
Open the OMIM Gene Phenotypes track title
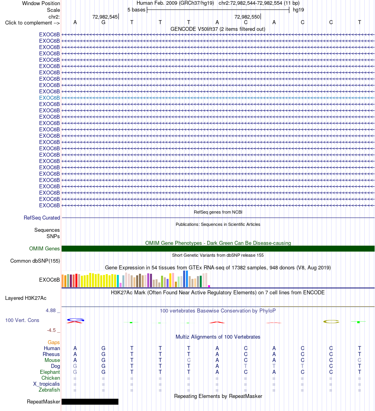tap(218, 243)
